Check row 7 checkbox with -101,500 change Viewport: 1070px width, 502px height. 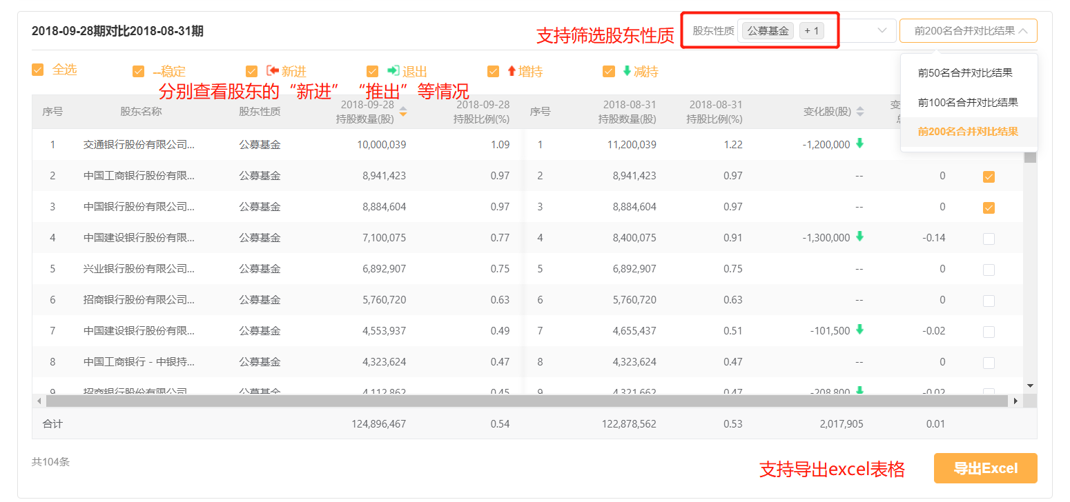pyautogui.click(x=989, y=332)
